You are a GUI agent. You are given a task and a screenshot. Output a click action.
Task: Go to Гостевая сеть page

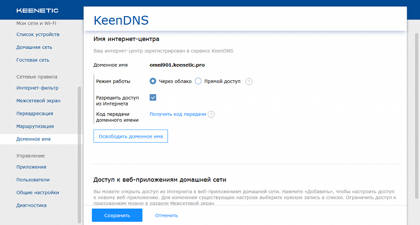pyautogui.click(x=33, y=60)
